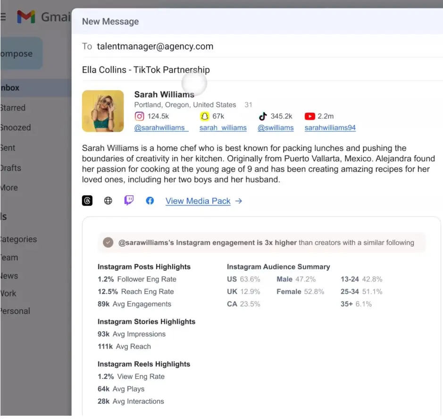Open the Twitch icon link

(129, 201)
